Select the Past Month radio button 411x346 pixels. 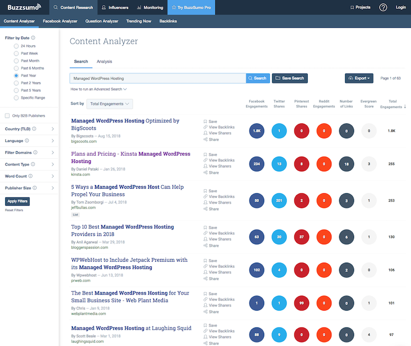point(16,61)
